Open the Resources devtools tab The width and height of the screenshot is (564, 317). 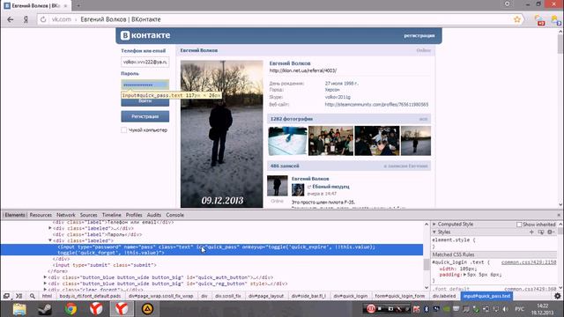(x=41, y=215)
